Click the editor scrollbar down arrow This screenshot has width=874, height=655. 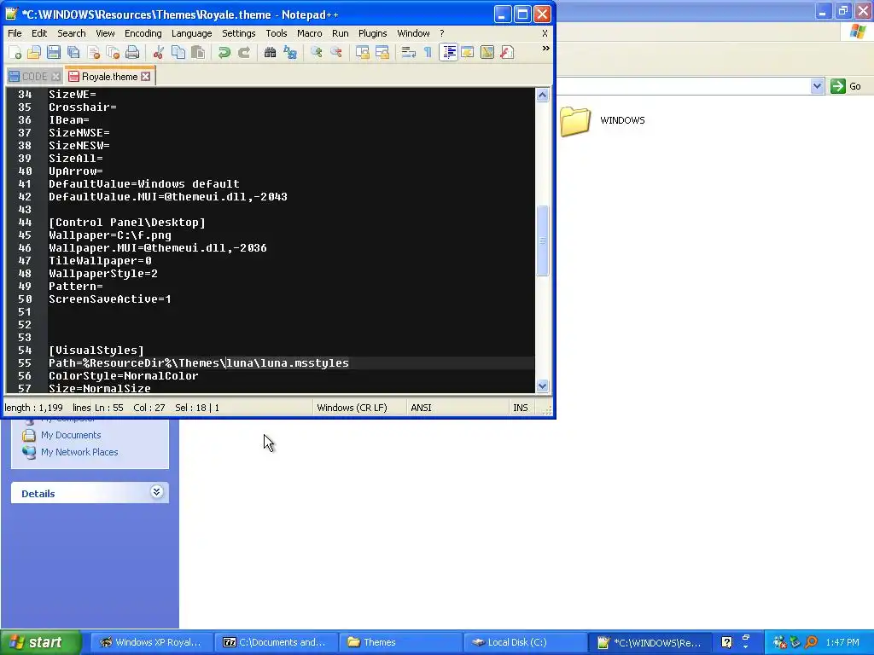pyautogui.click(x=542, y=385)
